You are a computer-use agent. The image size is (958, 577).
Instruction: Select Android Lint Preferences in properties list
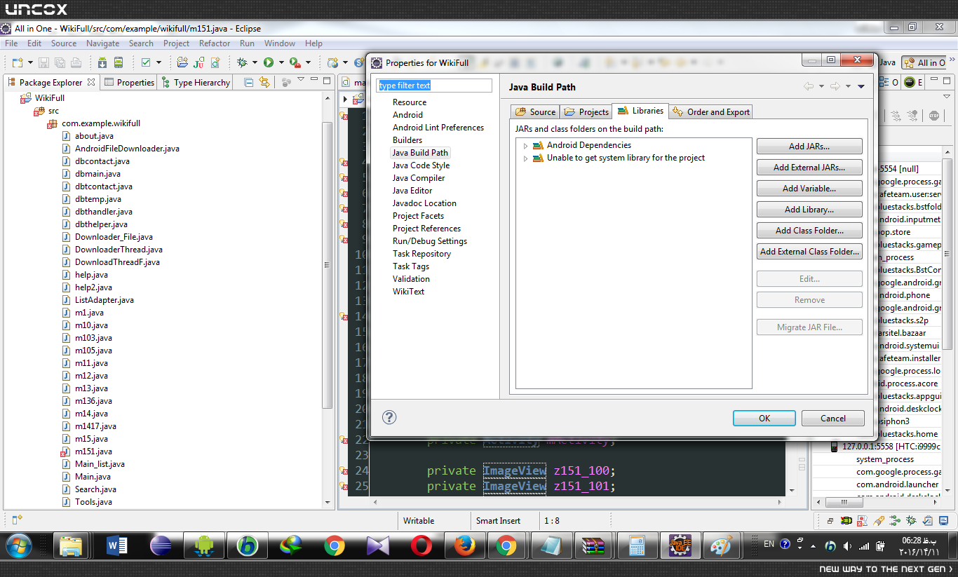point(438,128)
